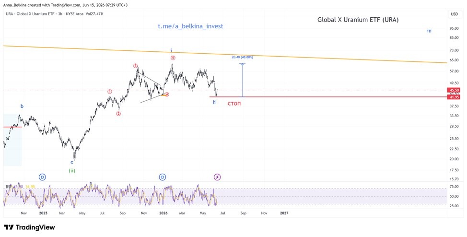Select the blue 'c' wave label
The height and width of the screenshot is (237, 467).
click(x=72, y=163)
